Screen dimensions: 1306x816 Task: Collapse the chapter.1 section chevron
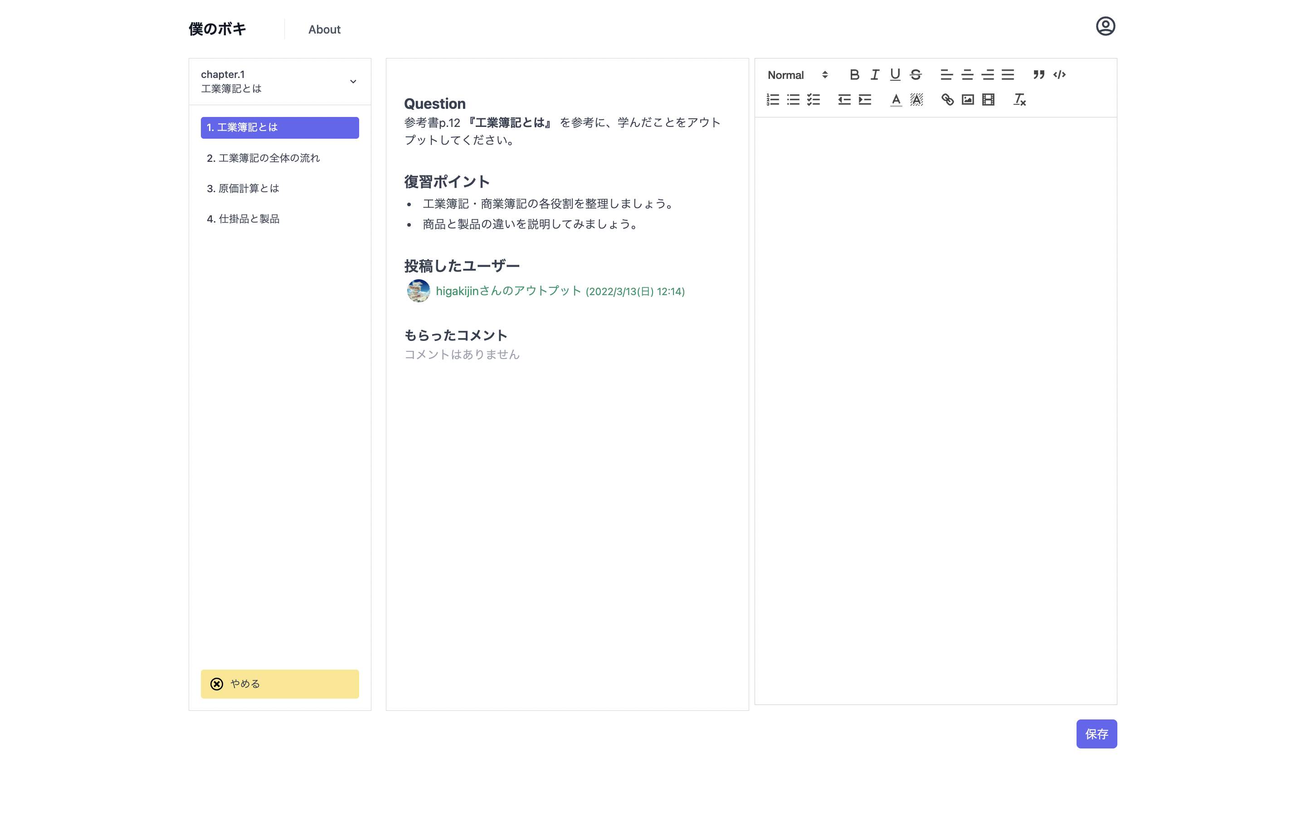353,82
